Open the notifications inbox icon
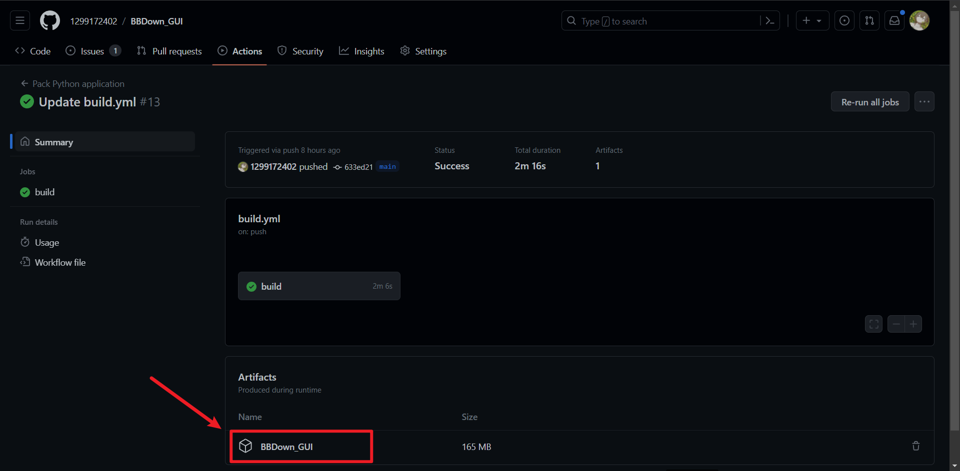Viewport: 960px width, 471px height. [894, 21]
